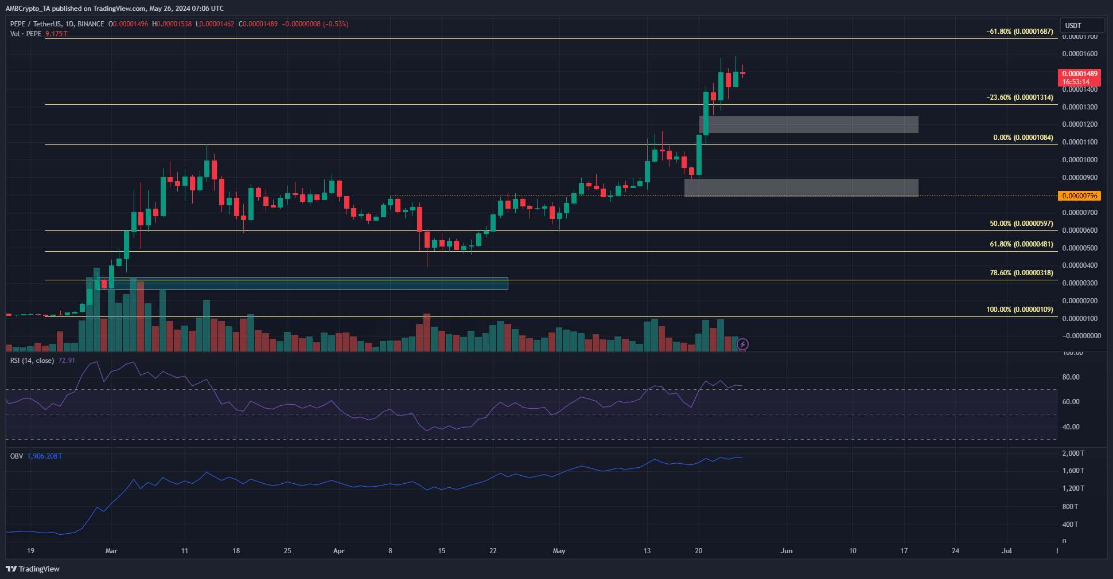Click the -23.60% (0.00001314) Fibonacci label
This screenshot has height=579, width=1113.
1019,97
